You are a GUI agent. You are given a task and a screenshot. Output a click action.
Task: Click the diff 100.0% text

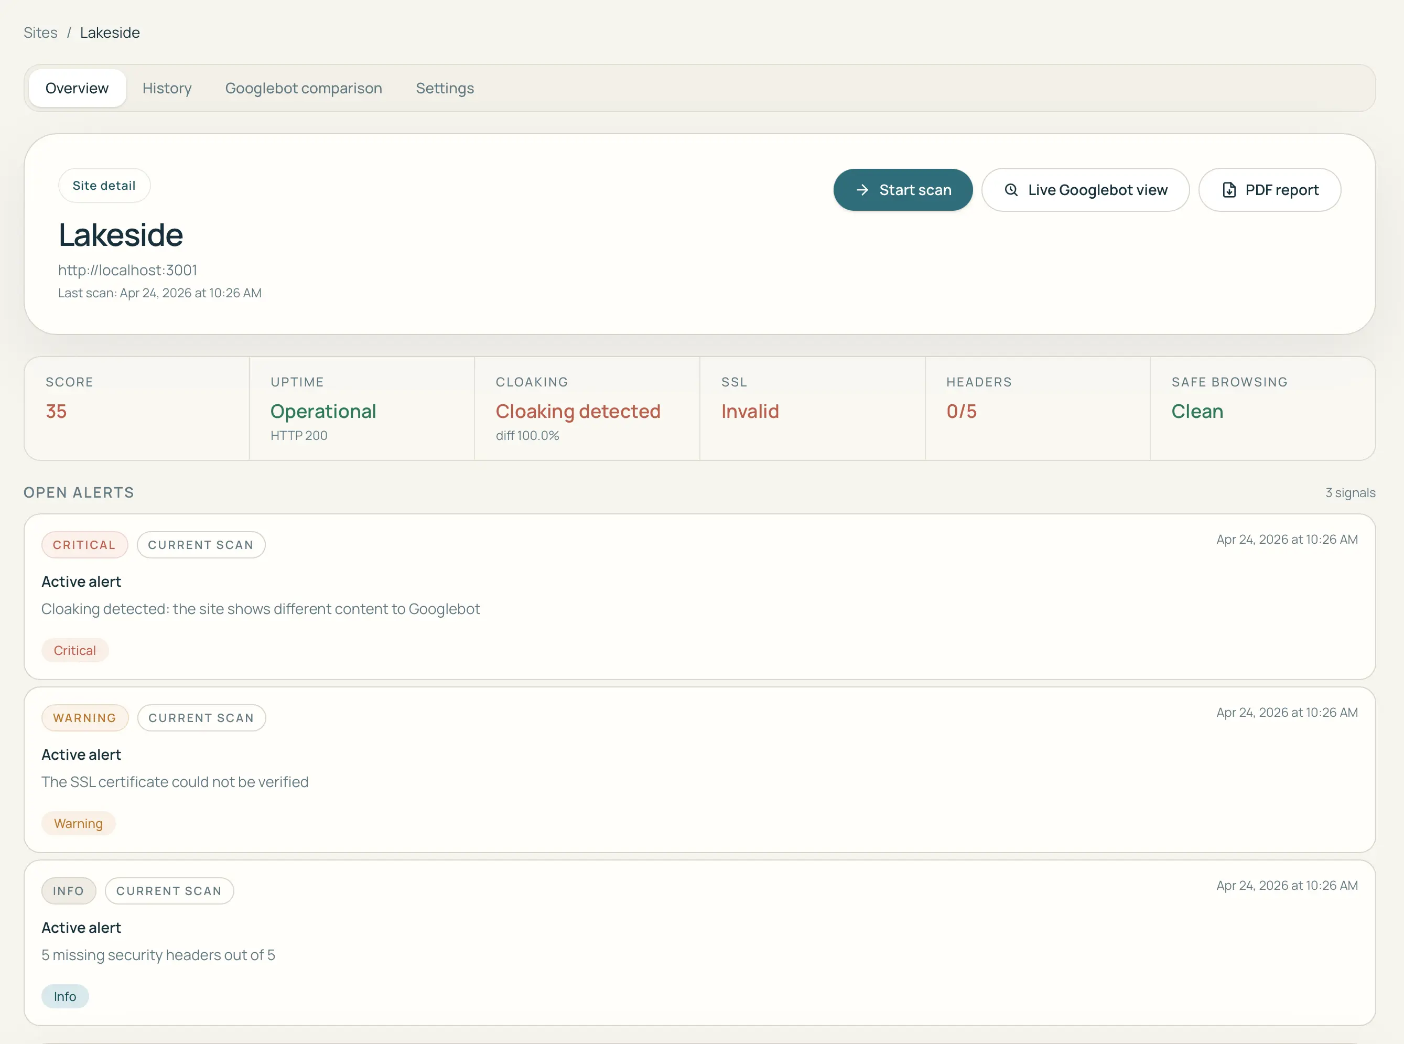(527, 435)
